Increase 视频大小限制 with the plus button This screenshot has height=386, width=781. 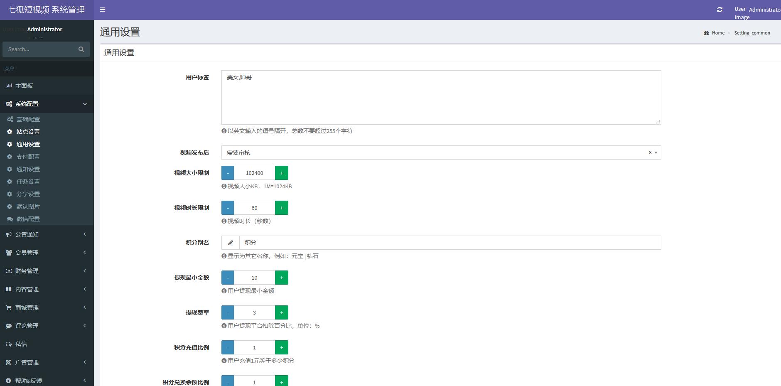click(x=282, y=173)
